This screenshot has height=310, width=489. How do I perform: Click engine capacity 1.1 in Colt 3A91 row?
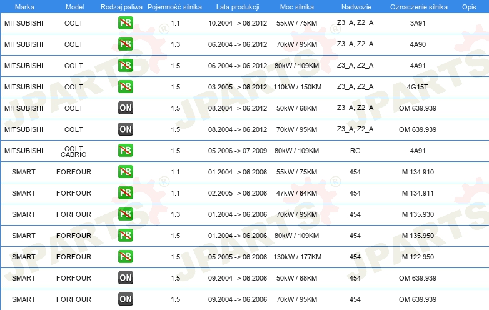coord(175,23)
